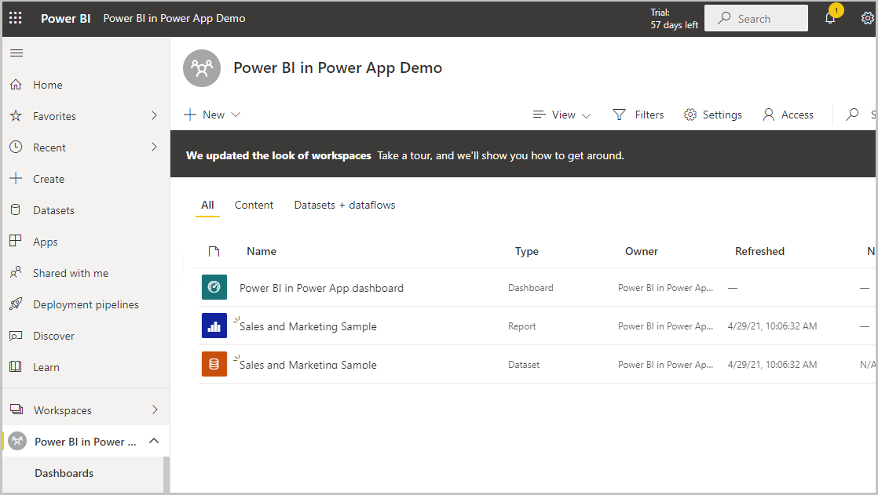
Task: Open the dashboard icon for Power BI in Power App dashboard
Action: 214,287
